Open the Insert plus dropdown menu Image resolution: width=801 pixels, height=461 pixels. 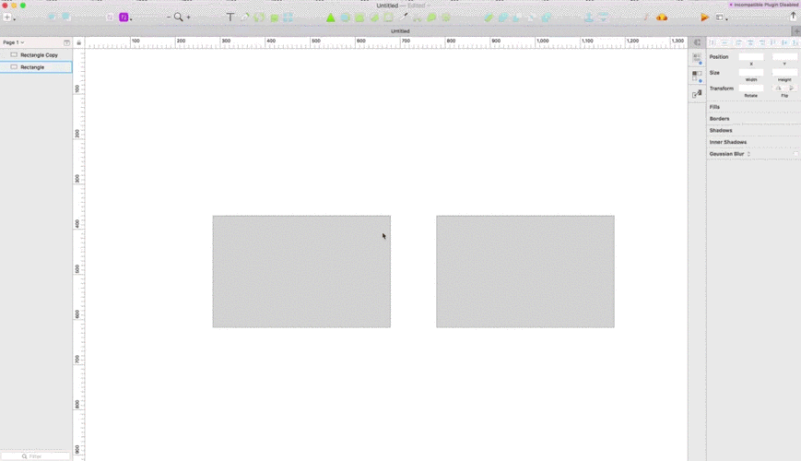click(x=8, y=18)
